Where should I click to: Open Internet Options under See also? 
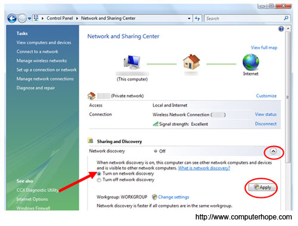click(x=32, y=199)
